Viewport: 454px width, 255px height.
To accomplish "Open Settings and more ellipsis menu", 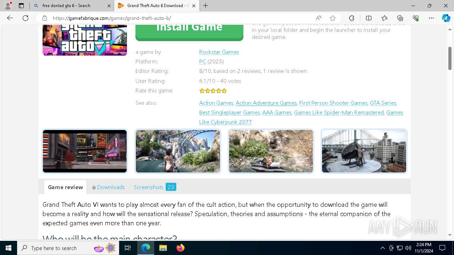I will click(x=431, y=18).
